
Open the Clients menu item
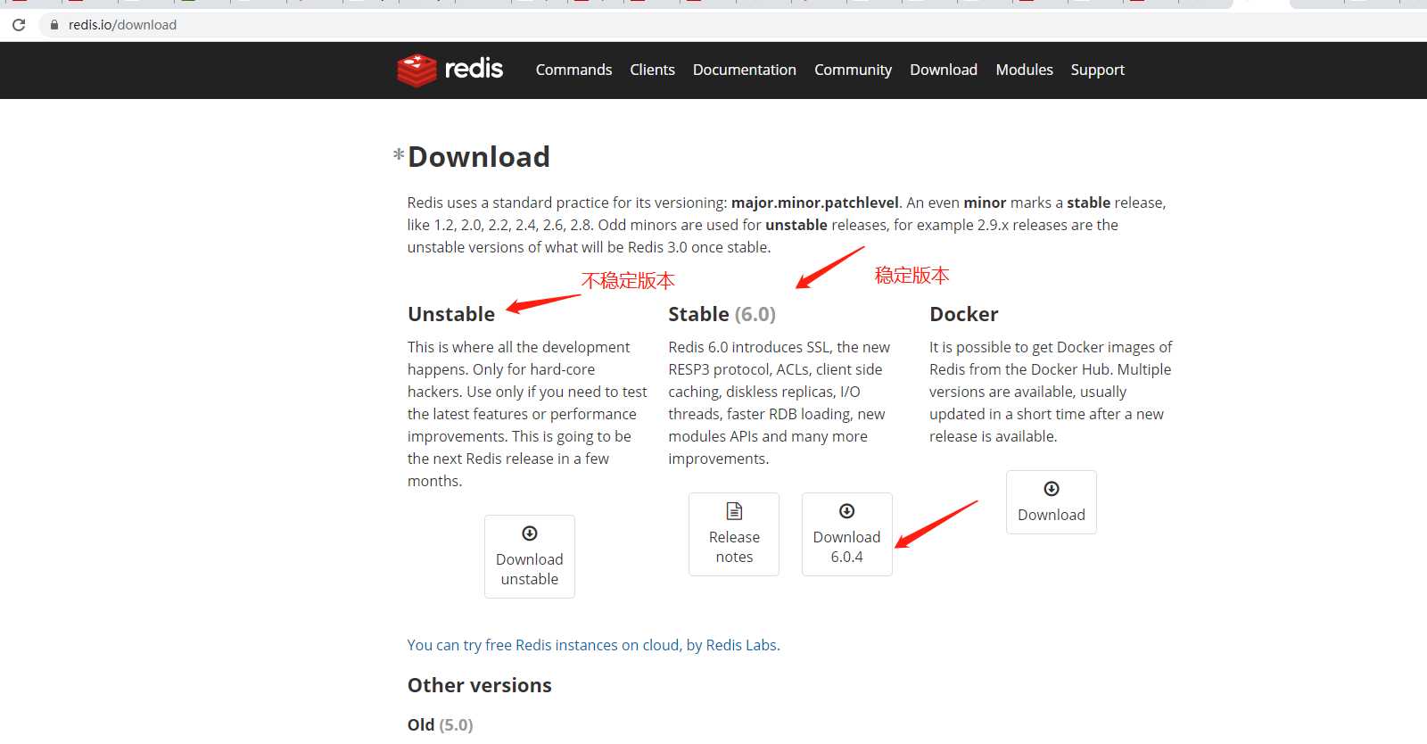coord(652,70)
